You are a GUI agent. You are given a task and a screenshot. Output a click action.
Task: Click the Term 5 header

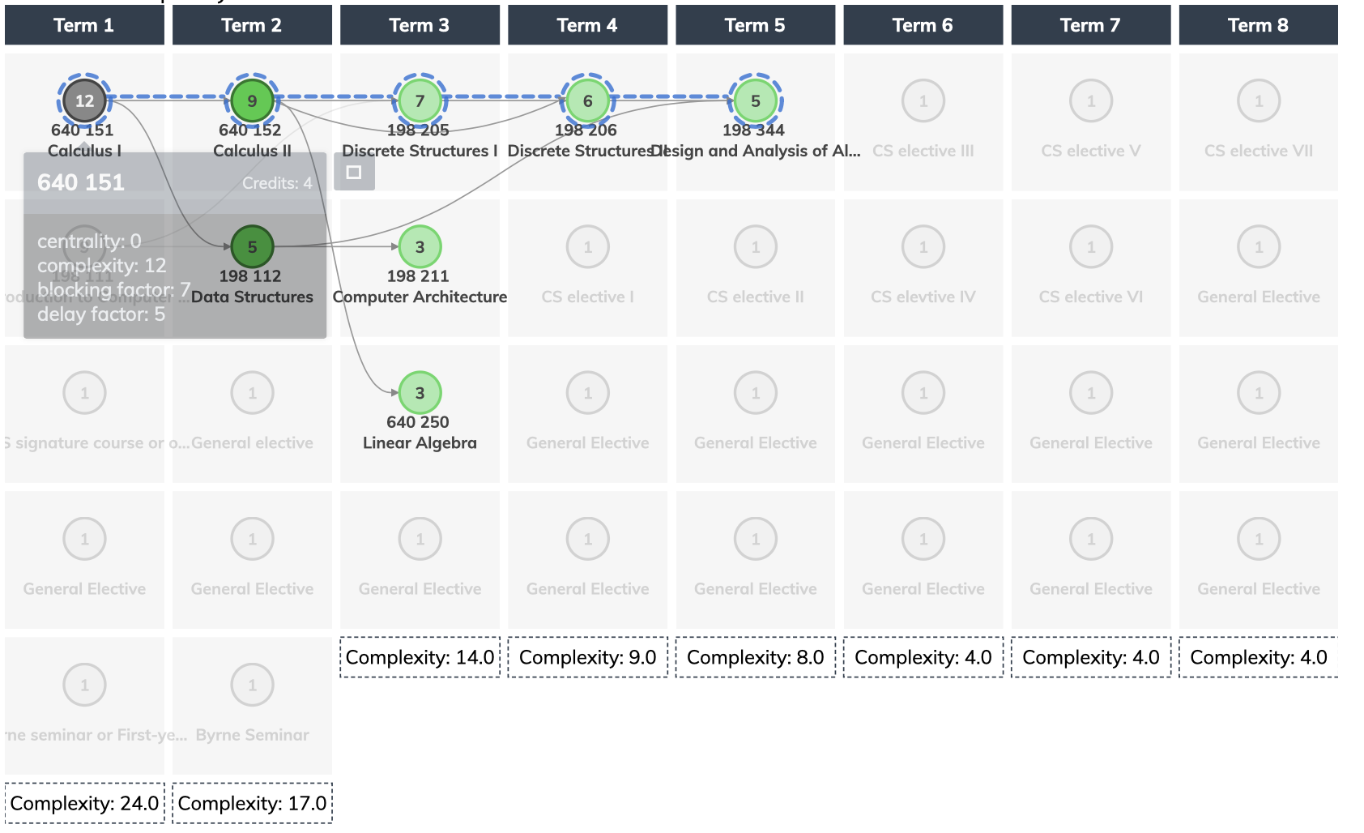pos(755,25)
